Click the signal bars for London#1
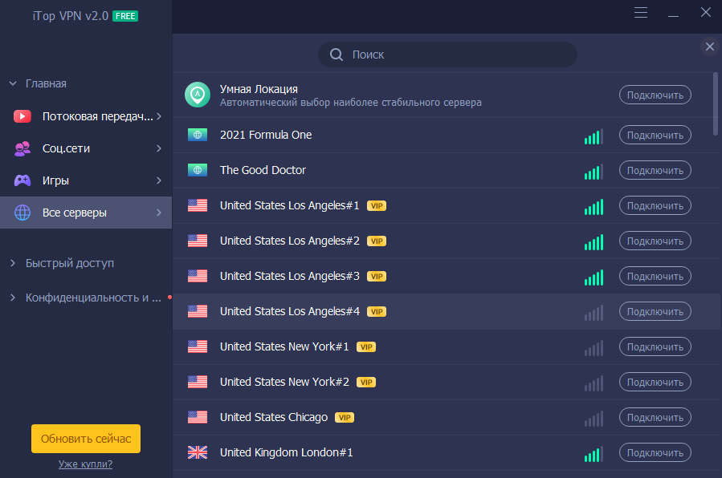 pos(594,454)
